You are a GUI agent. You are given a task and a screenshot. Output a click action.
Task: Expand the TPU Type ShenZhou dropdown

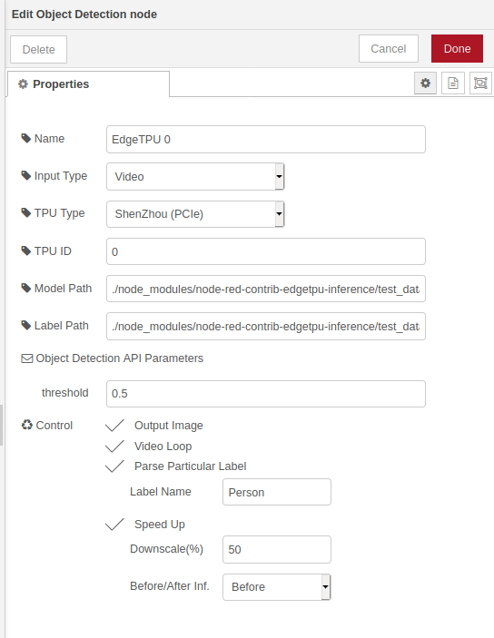[x=195, y=214]
